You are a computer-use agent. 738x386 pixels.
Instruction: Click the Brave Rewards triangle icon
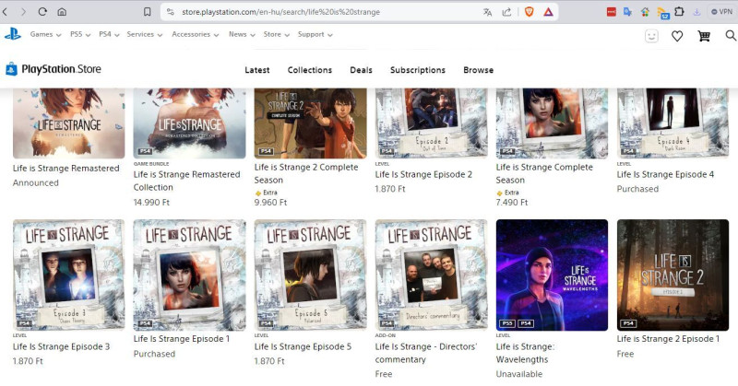(x=548, y=12)
